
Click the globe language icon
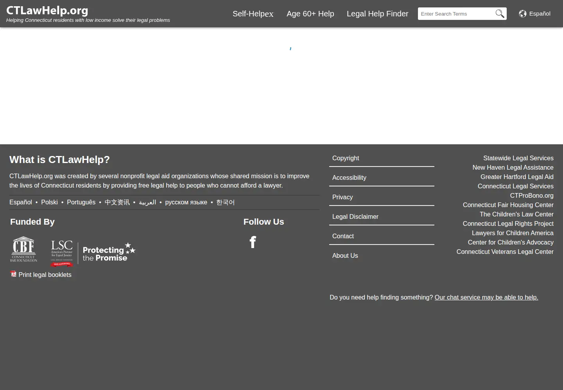pyautogui.click(x=523, y=14)
